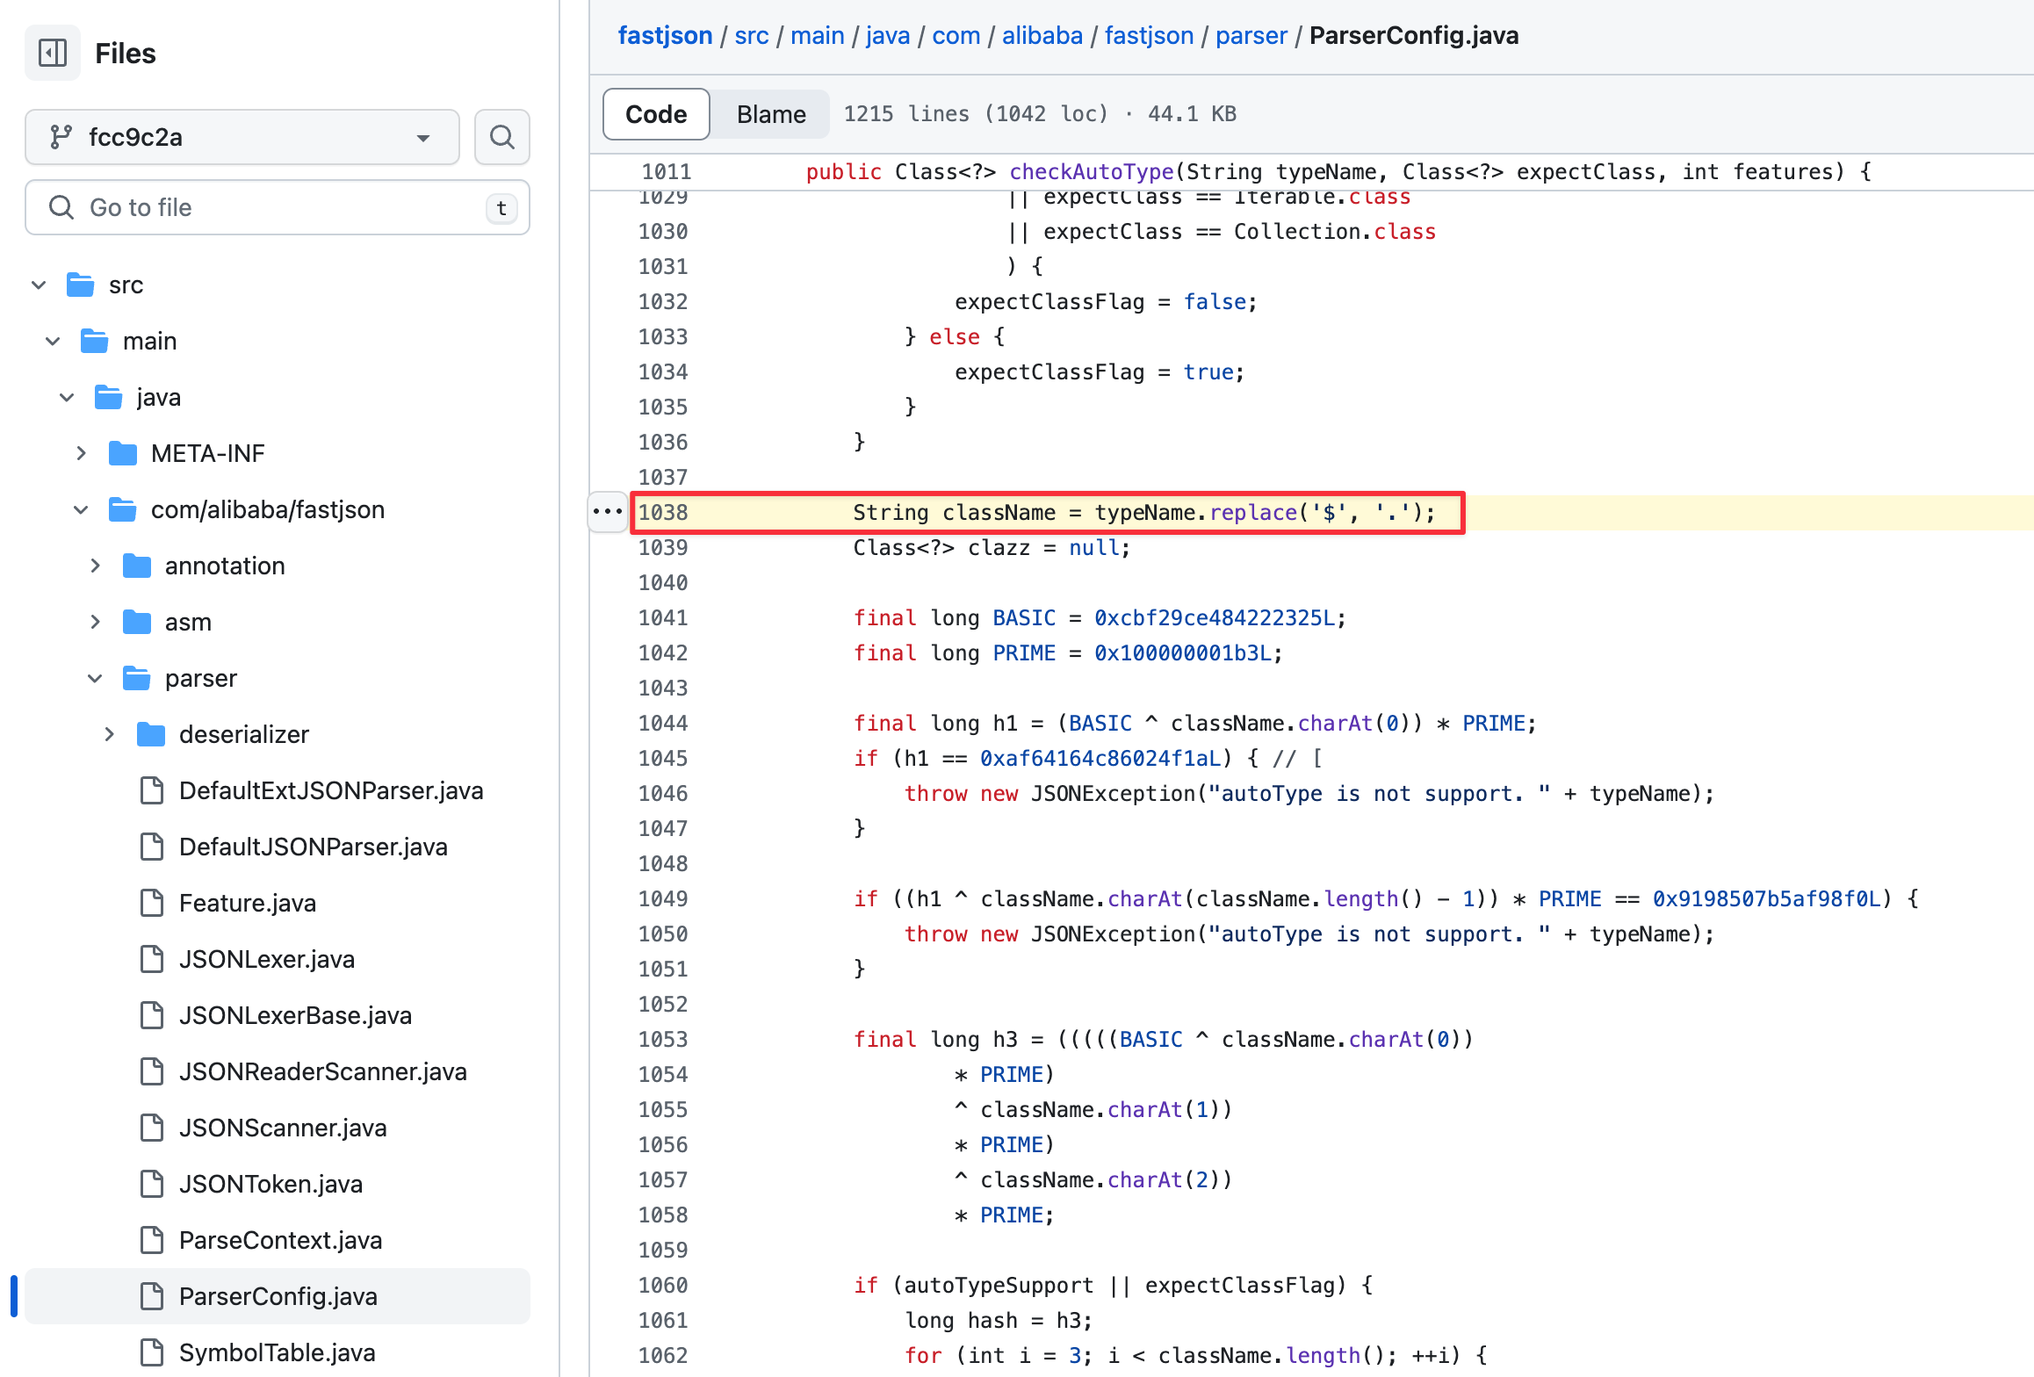The image size is (2034, 1377).
Task: Click the Feature.java file icon
Action: pos(152,903)
